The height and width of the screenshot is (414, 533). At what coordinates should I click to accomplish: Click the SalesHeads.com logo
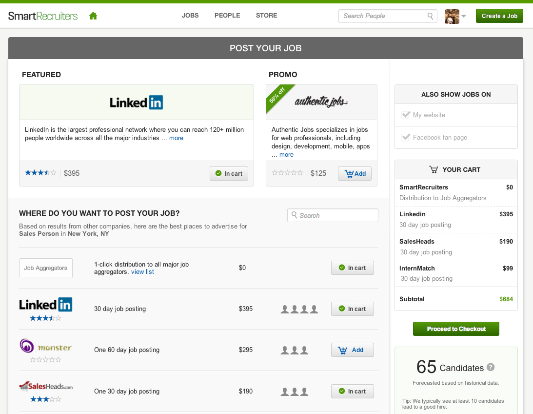46,386
